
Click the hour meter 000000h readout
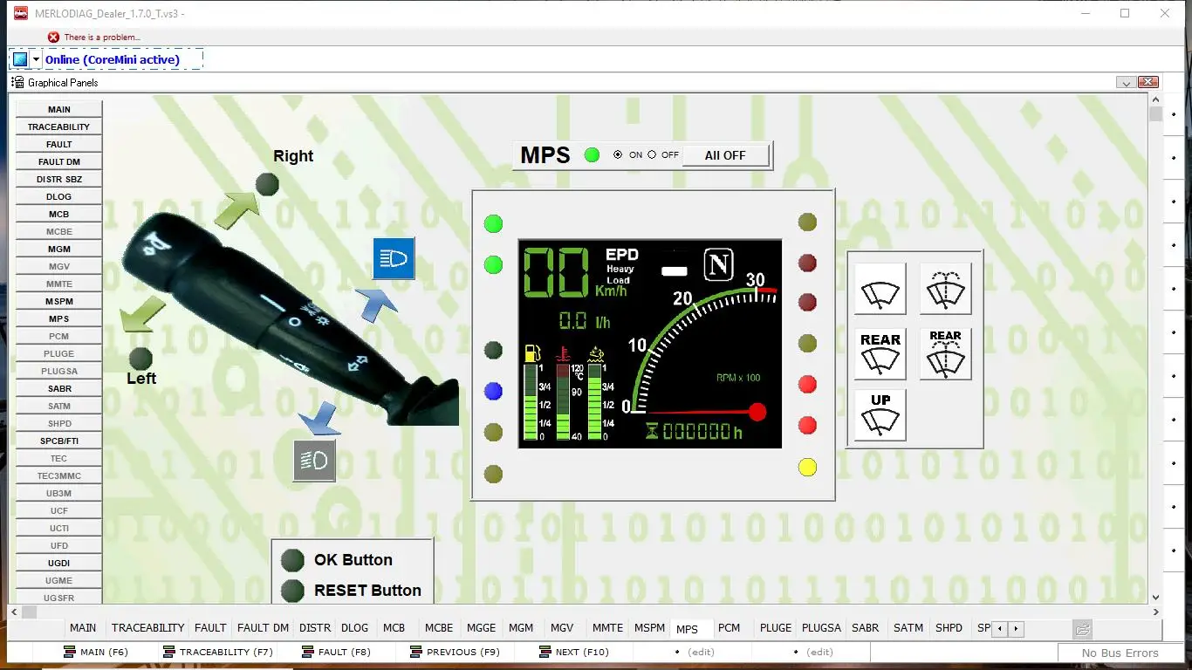point(694,431)
